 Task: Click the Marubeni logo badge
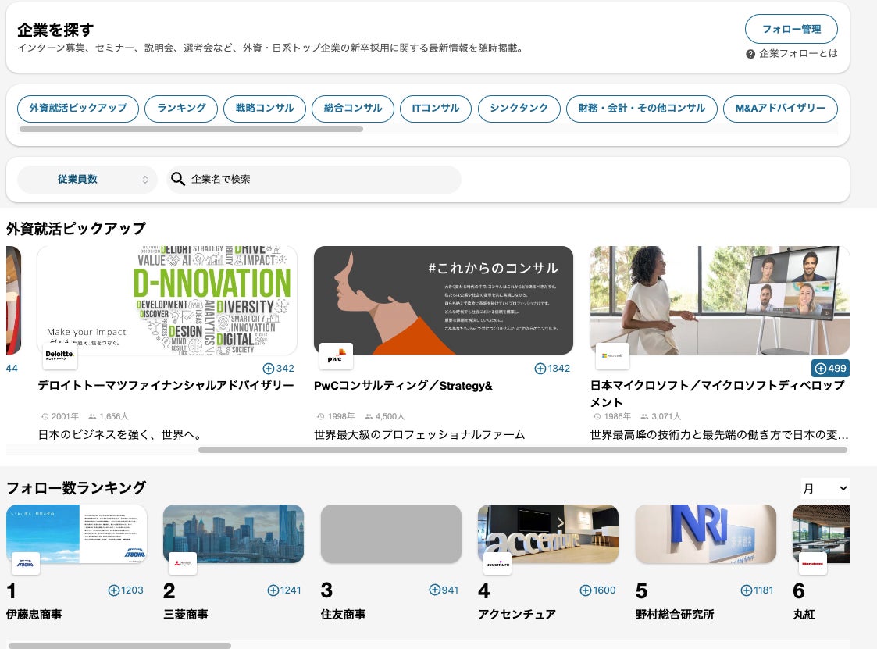point(812,565)
